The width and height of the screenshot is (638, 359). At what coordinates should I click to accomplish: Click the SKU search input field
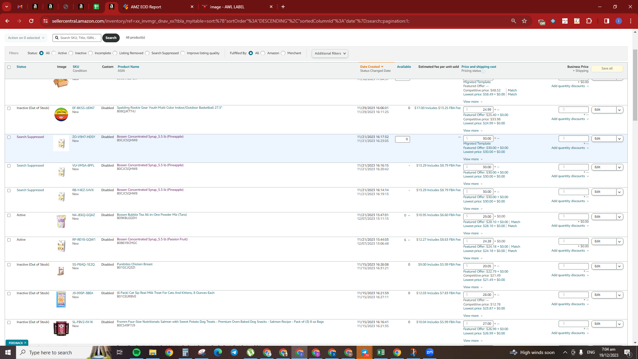coord(77,38)
